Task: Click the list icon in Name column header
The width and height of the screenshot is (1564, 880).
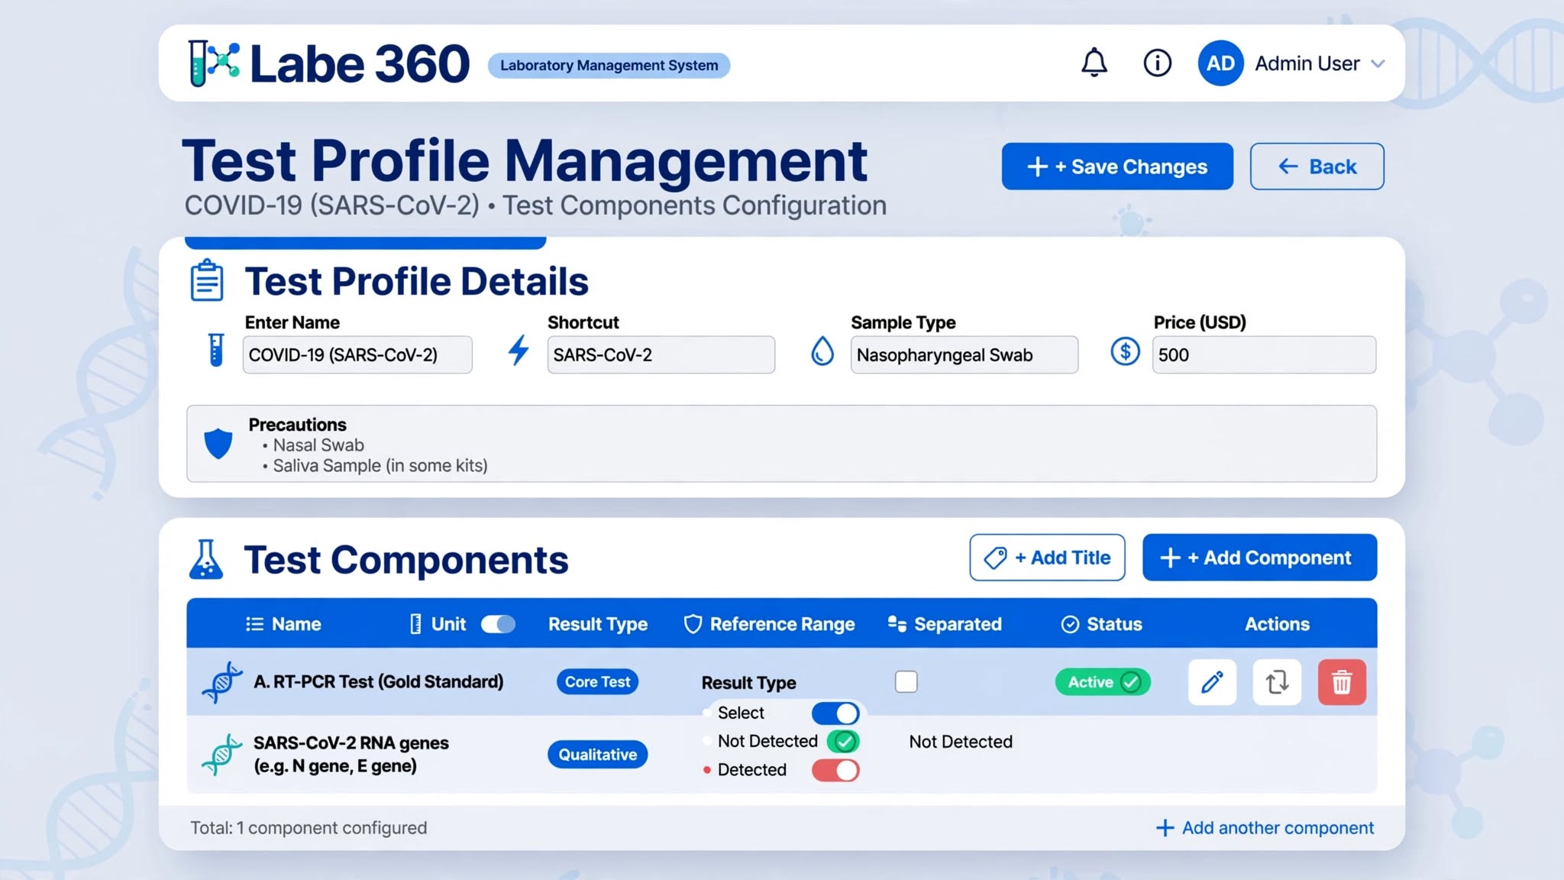Action: point(254,624)
